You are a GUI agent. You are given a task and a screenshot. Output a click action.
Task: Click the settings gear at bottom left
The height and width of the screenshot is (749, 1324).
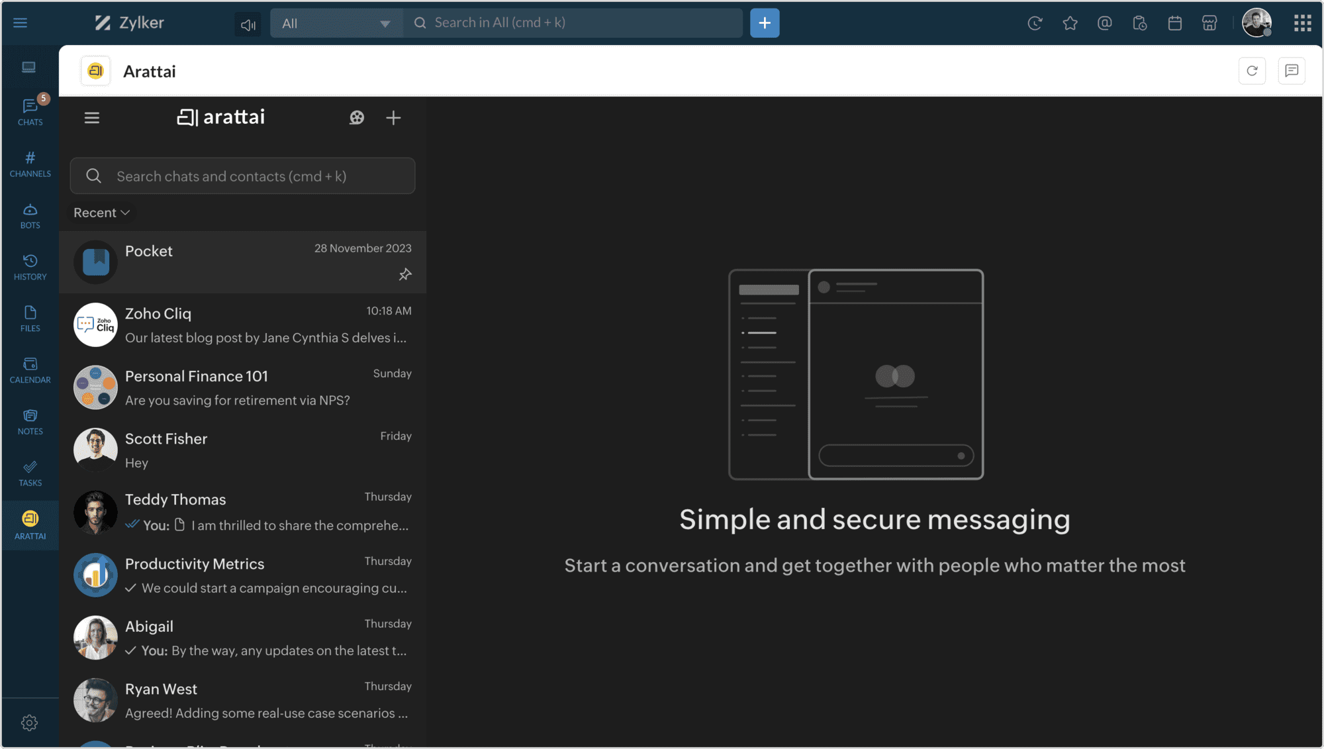[29, 723]
